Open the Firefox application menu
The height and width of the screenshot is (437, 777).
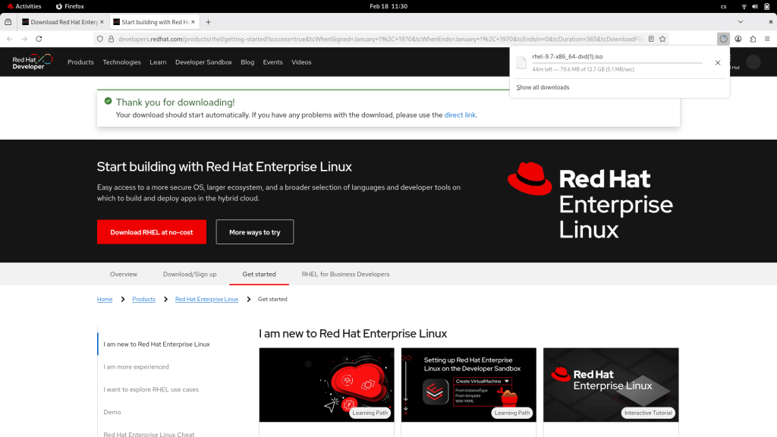pyautogui.click(x=767, y=39)
